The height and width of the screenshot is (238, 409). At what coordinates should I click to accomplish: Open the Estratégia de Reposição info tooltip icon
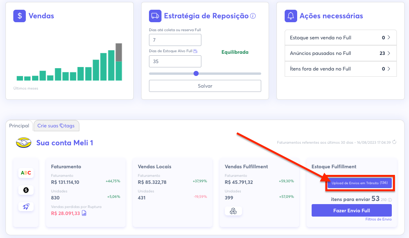click(253, 16)
